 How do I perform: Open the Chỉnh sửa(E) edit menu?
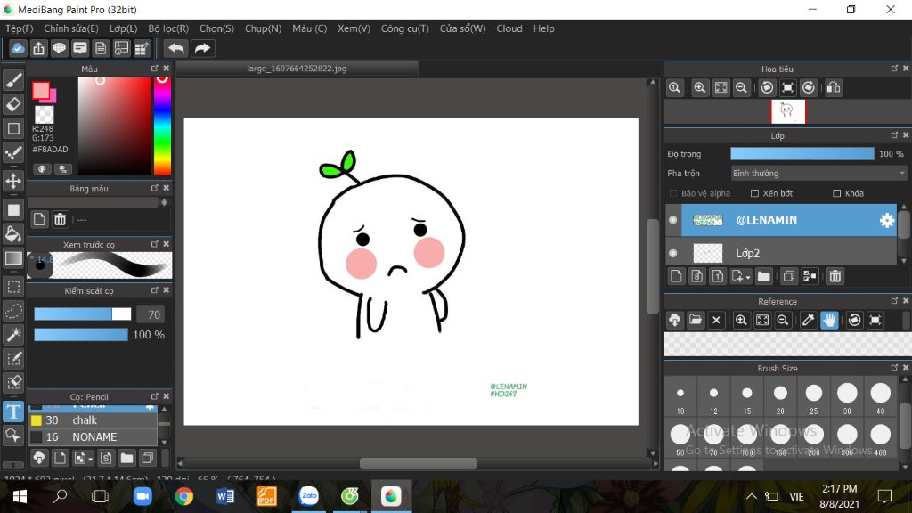(x=71, y=28)
